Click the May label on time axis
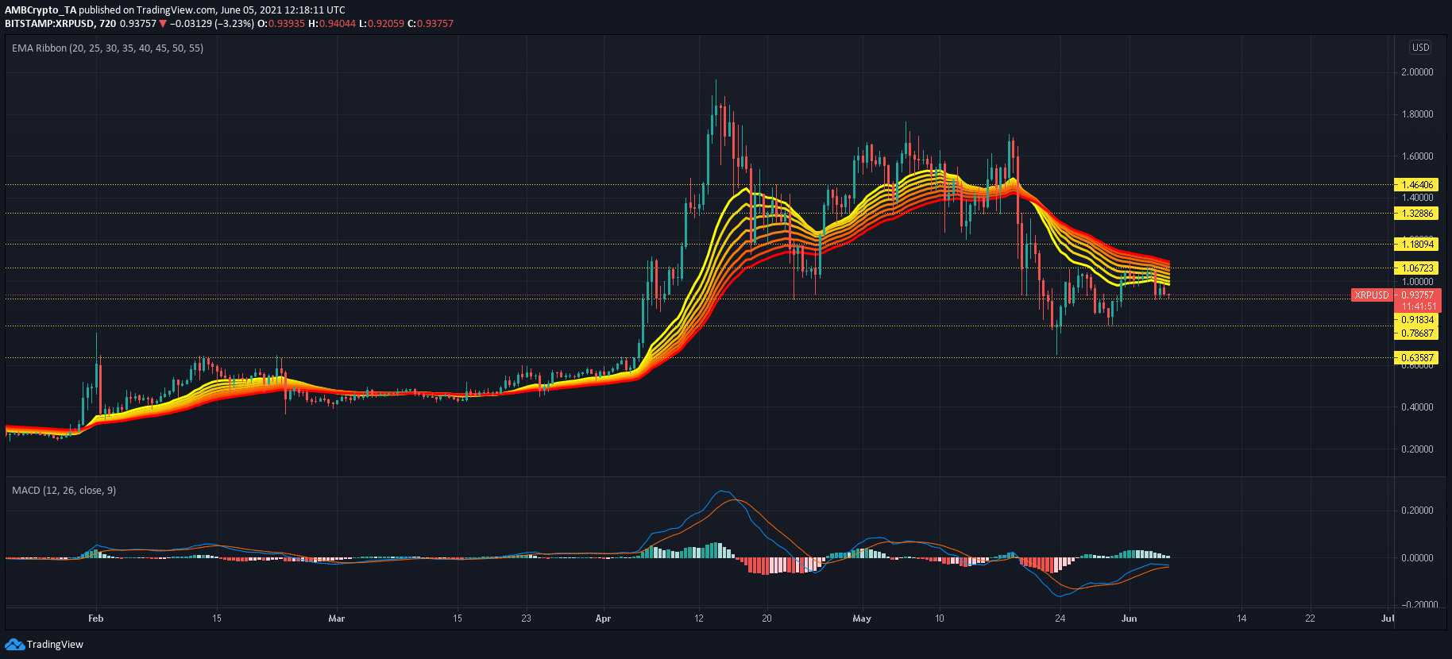This screenshot has width=1452, height=659. pos(862,618)
